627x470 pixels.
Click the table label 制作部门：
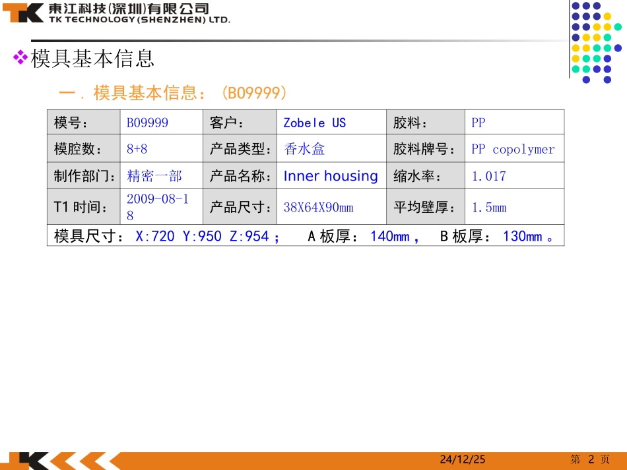pyautogui.click(x=84, y=176)
